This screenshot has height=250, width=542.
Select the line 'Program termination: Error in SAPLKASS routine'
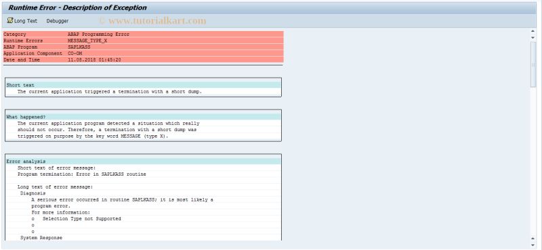[82, 174]
